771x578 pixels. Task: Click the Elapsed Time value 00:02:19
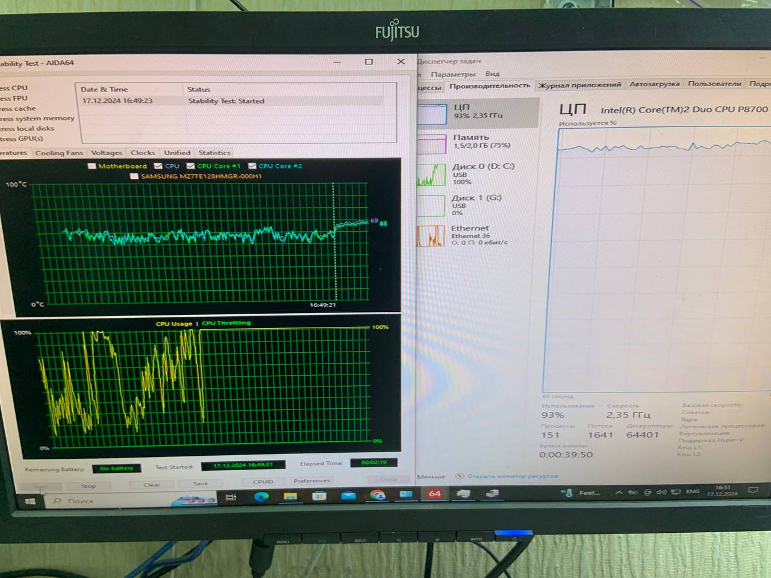tap(374, 462)
